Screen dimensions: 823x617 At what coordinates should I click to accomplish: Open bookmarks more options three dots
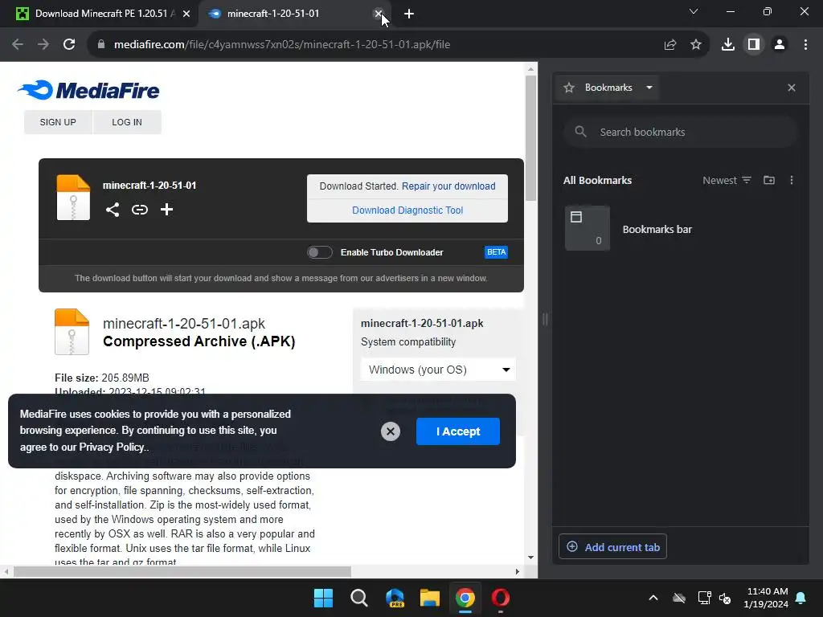point(792,181)
